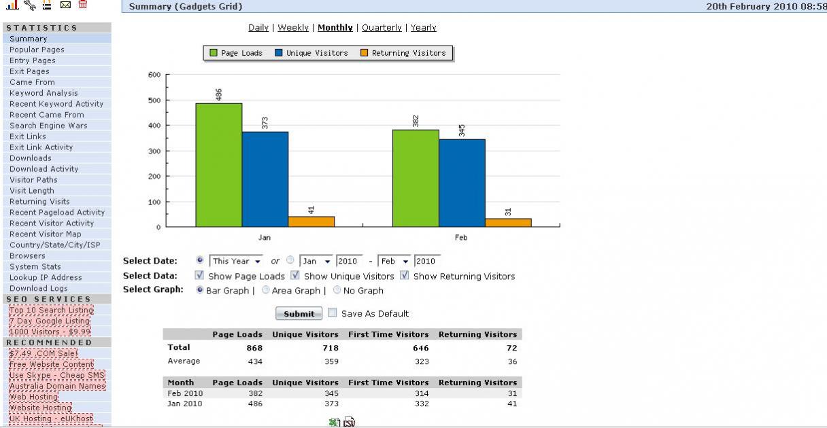Open Lookup IP Address
The width and height of the screenshot is (827, 428).
point(57,278)
